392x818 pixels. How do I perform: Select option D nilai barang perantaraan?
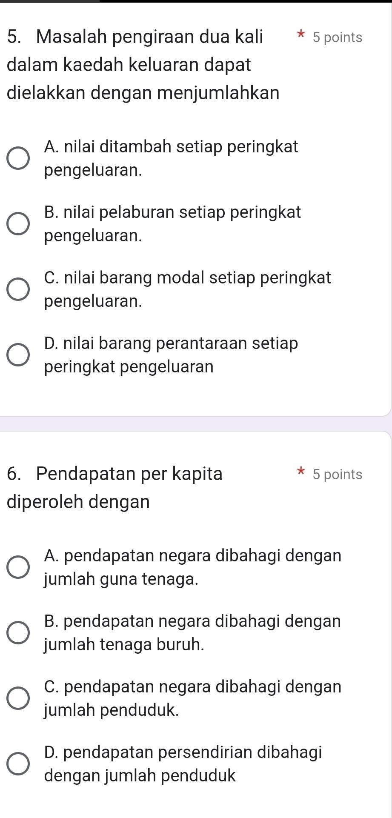pyautogui.click(x=18, y=355)
